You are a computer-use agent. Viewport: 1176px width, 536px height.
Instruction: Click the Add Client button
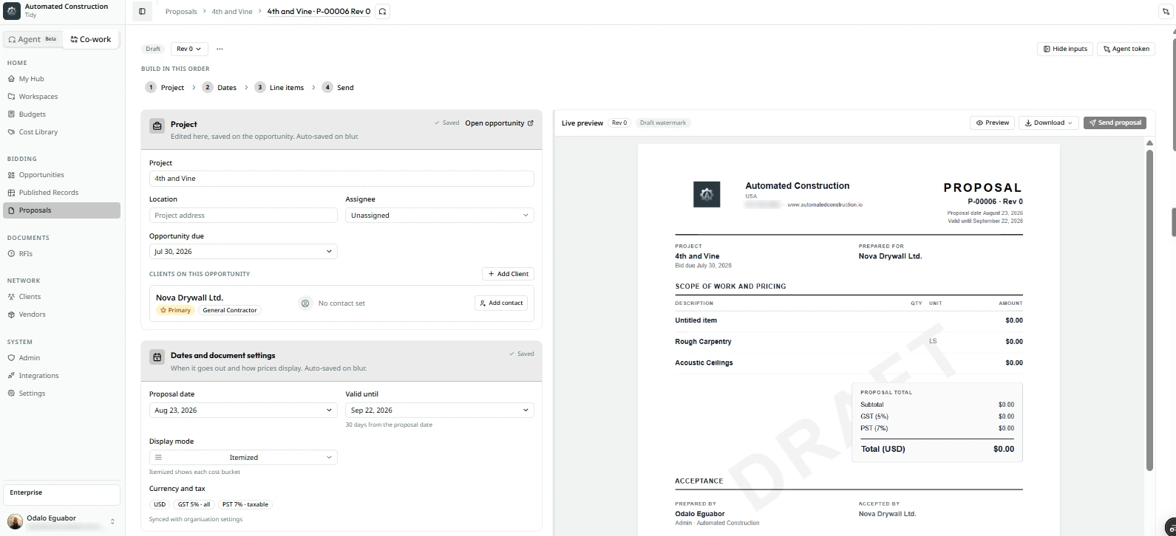509,274
